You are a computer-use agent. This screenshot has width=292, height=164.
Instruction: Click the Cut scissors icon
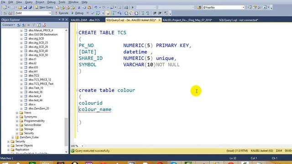[x=79, y=7]
